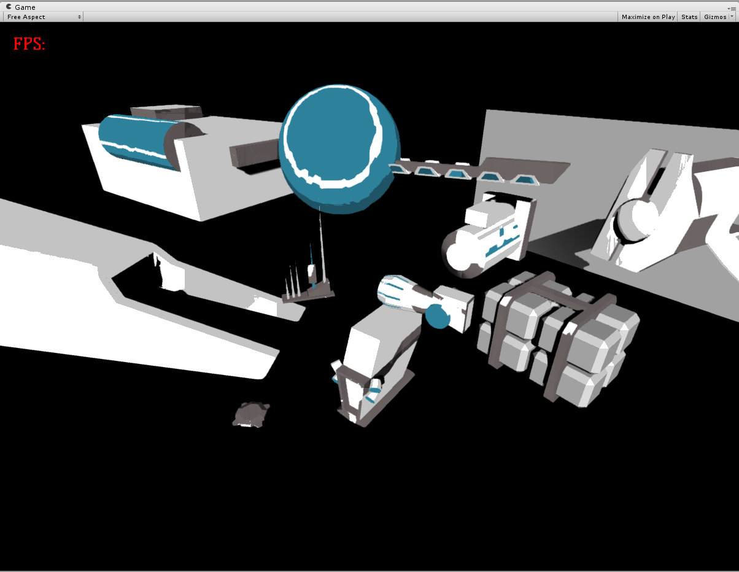This screenshot has height=572, width=739.
Task: Click the small gray rock object
Action: tap(251, 414)
